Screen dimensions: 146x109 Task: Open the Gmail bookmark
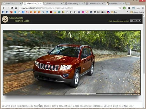pyautogui.click(x=27, y=12)
